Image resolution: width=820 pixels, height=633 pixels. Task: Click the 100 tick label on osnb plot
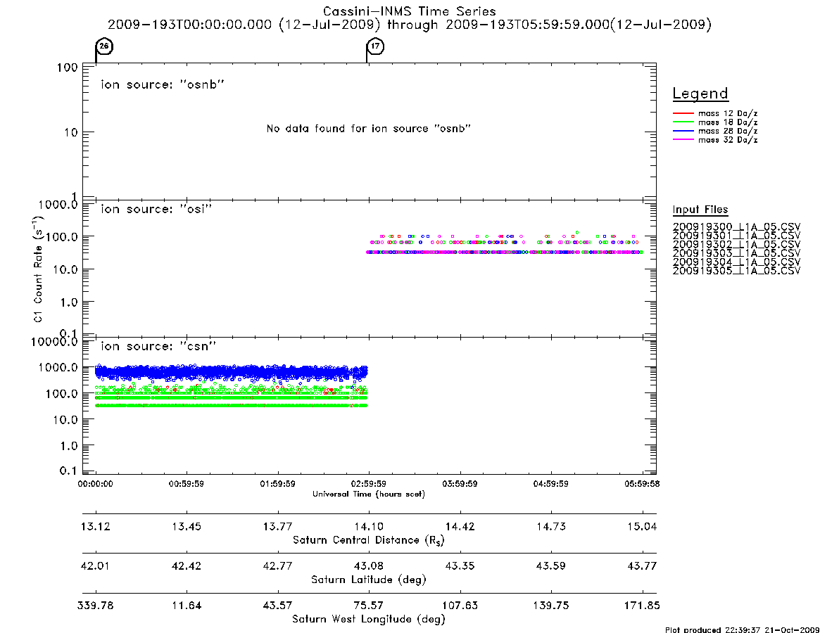(x=68, y=68)
